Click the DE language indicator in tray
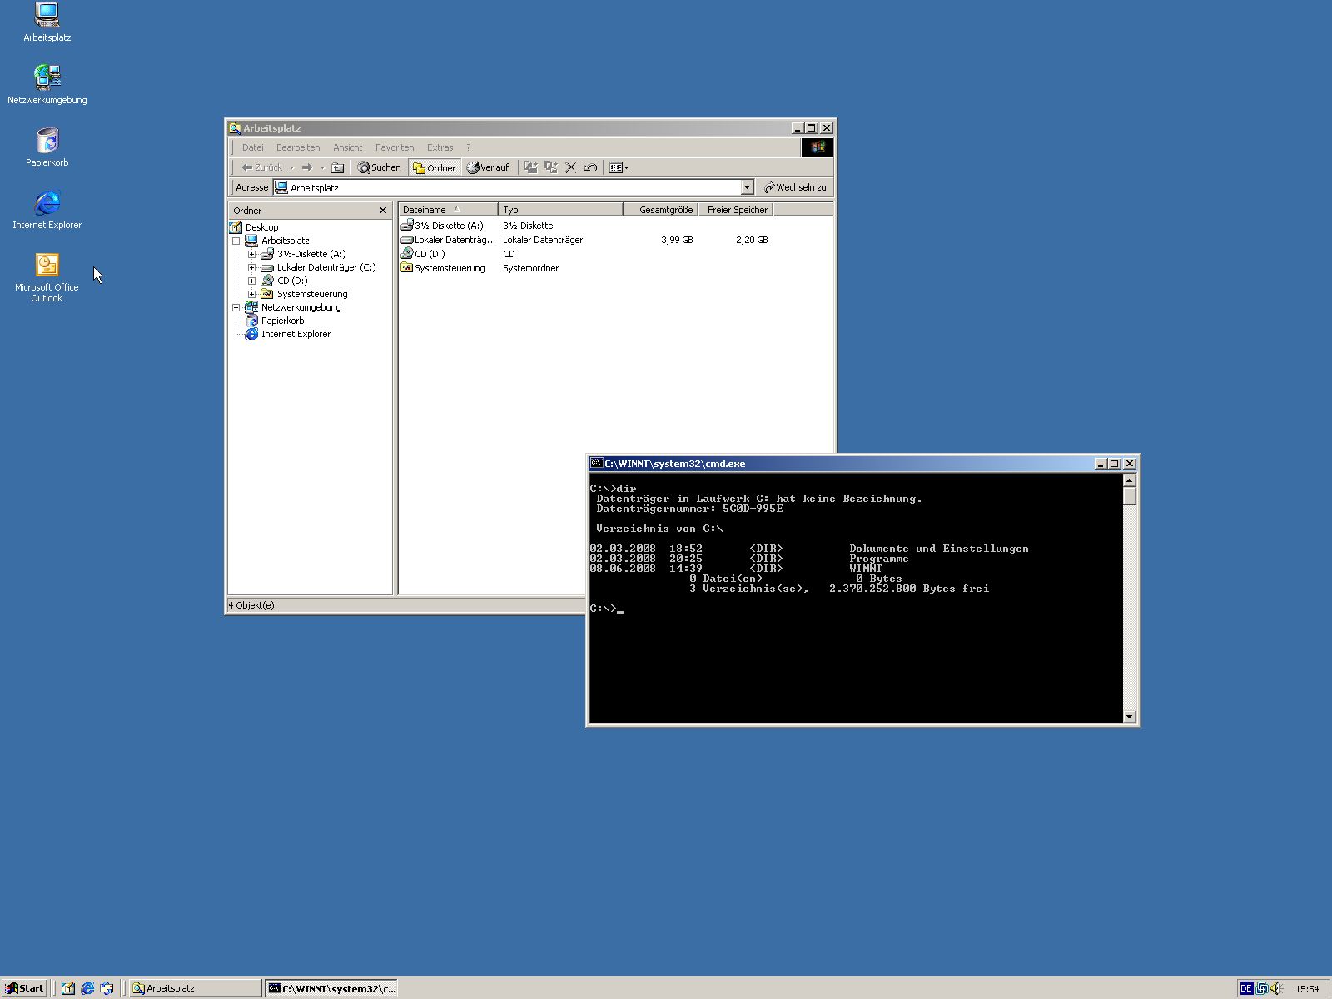The height and width of the screenshot is (999, 1332). point(1246,988)
